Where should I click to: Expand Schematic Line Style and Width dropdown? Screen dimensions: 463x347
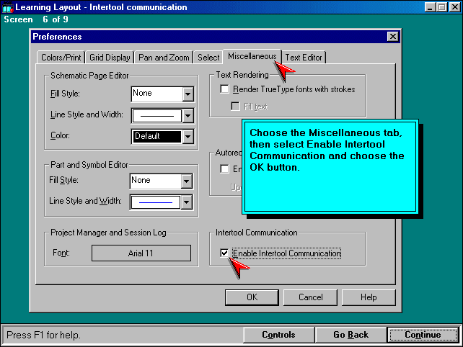pyautogui.click(x=188, y=115)
